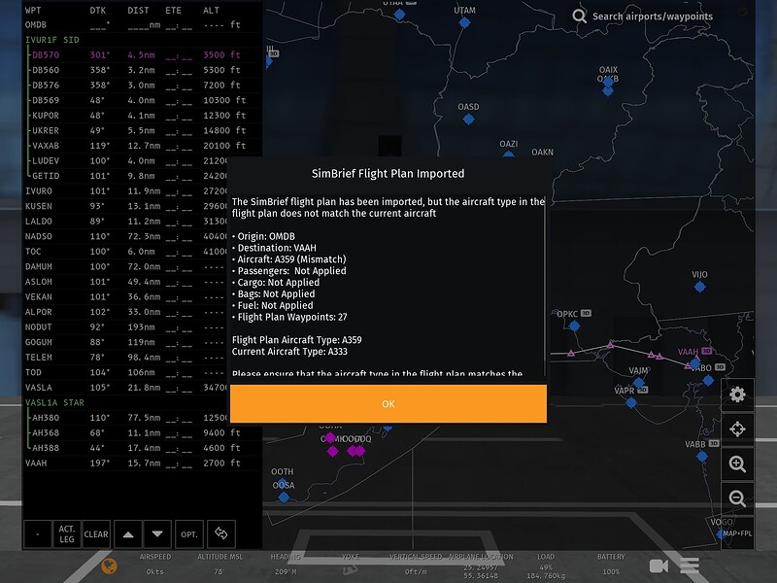
Task: Select the IVURO waypoint row
Action: 125,190
